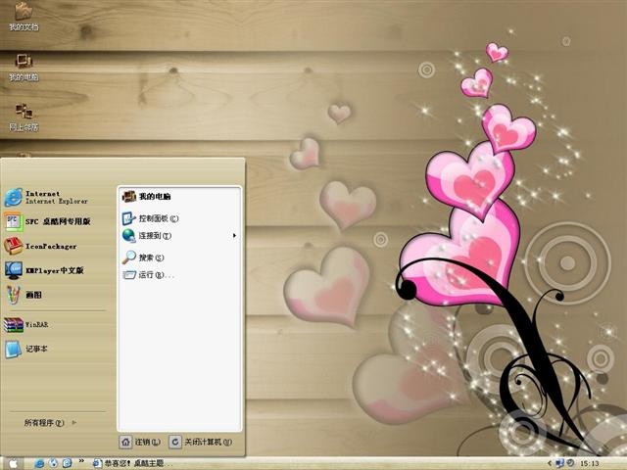Click the start button on the taskbar
Viewport: 627px width, 470px height.
(13, 463)
